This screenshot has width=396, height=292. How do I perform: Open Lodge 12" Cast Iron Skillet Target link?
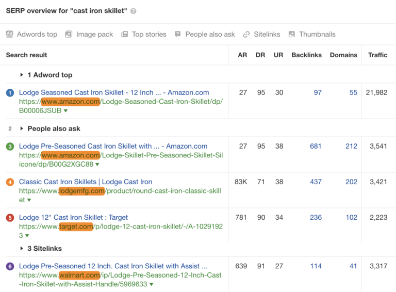pos(73,217)
